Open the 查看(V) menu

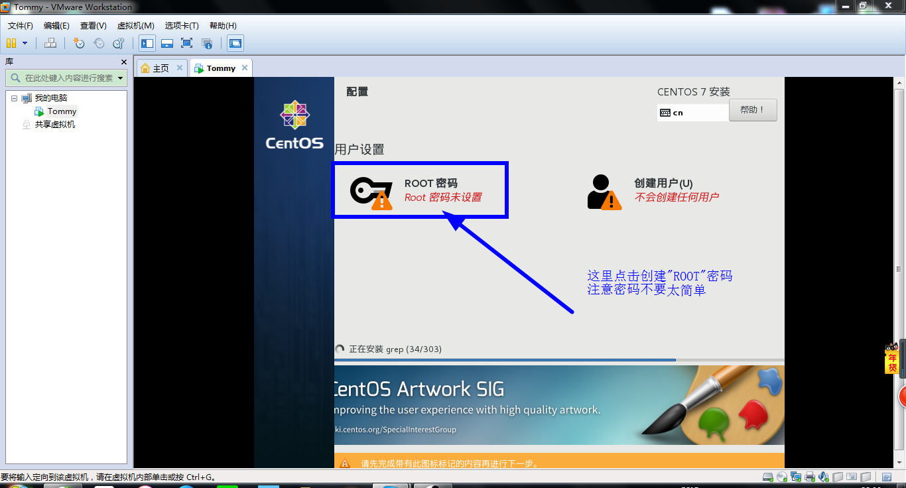click(94, 26)
